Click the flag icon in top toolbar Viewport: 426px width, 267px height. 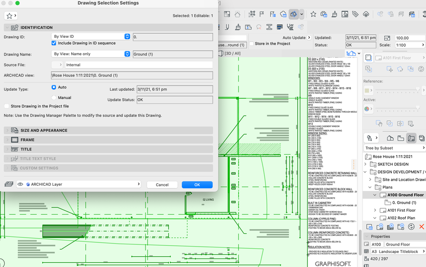pyautogui.click(x=262, y=14)
